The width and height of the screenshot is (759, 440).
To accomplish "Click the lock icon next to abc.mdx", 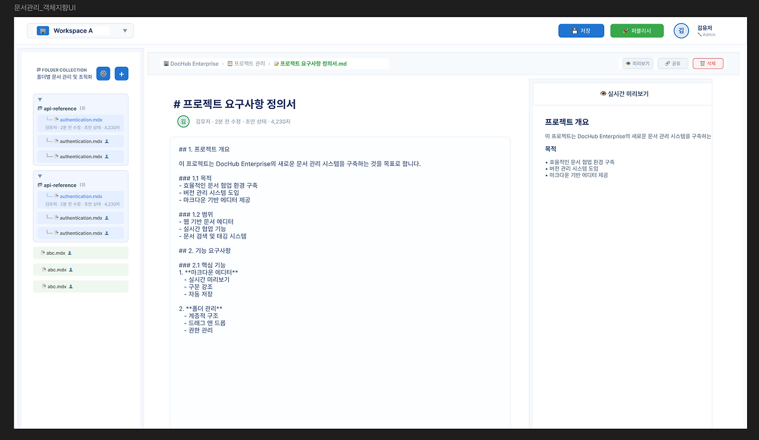I will pos(70,253).
